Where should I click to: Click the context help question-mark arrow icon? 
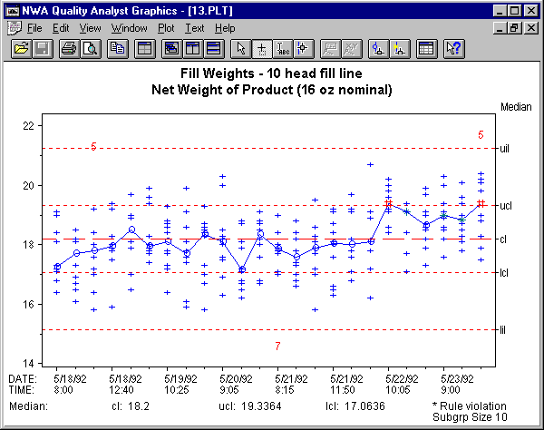454,47
